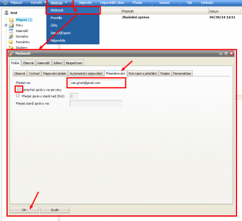Open the Zkušební zpráva message
This screenshot has height=221, width=242.
135,17
